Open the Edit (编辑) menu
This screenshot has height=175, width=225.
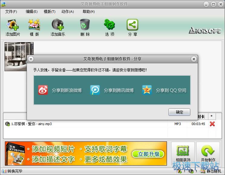coord(32,12)
